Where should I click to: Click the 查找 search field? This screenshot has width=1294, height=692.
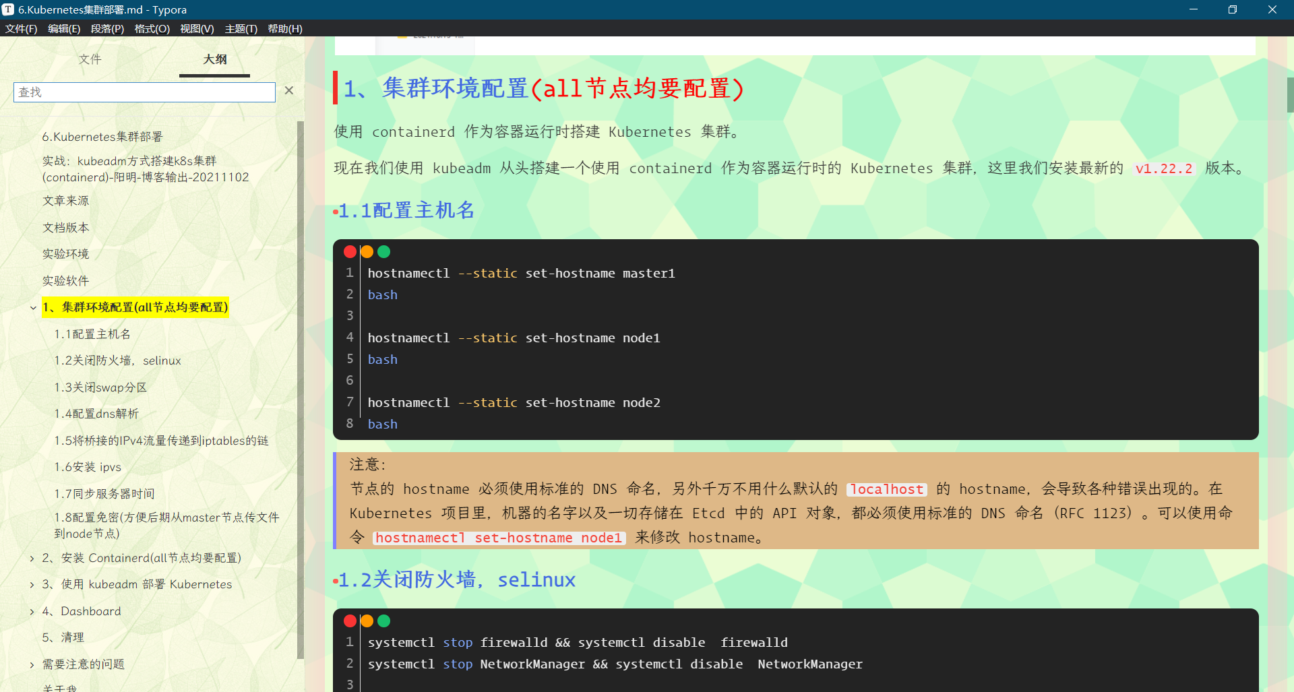click(x=144, y=92)
